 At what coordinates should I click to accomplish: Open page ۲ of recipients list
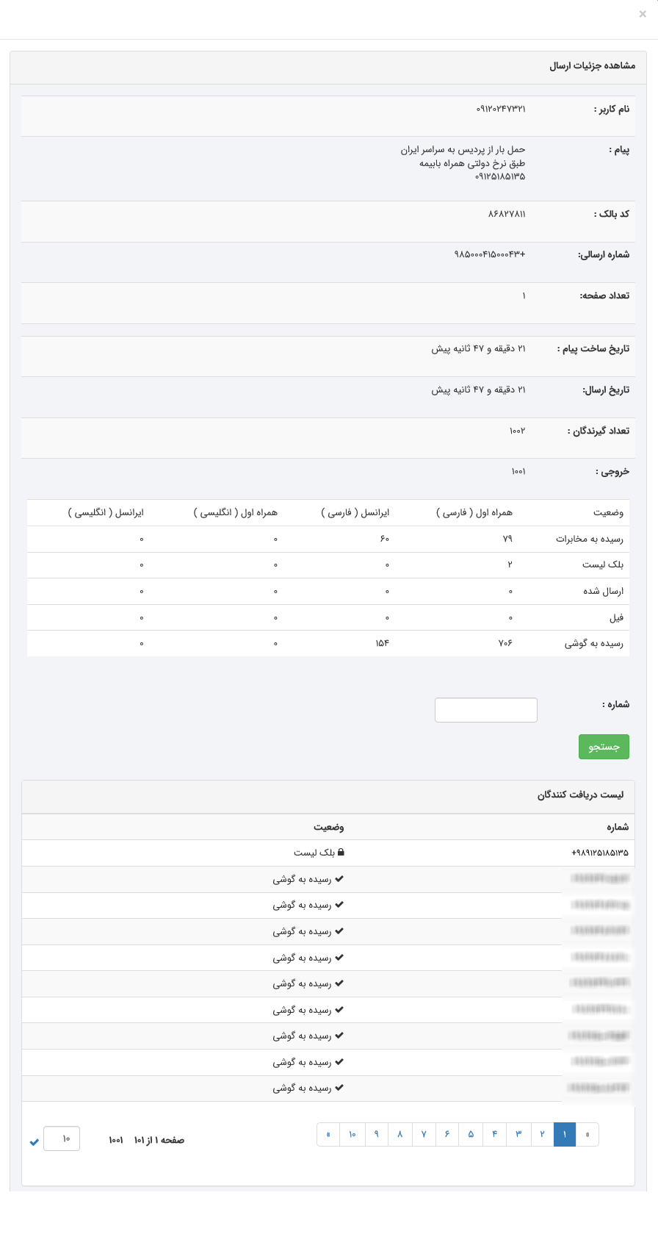point(542,1135)
